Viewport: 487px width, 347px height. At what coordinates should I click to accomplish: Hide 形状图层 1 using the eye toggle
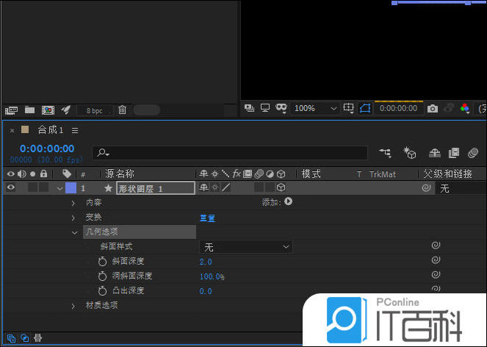coord(10,188)
